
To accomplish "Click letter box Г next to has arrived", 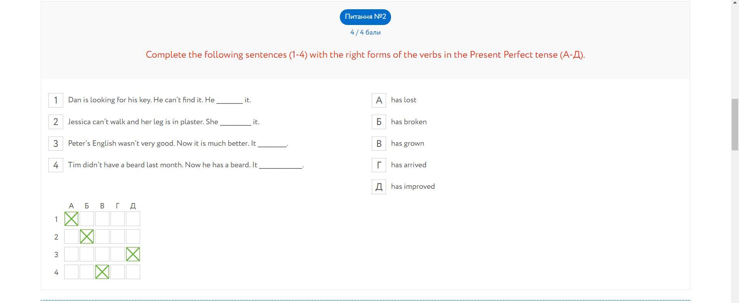I will (379, 165).
